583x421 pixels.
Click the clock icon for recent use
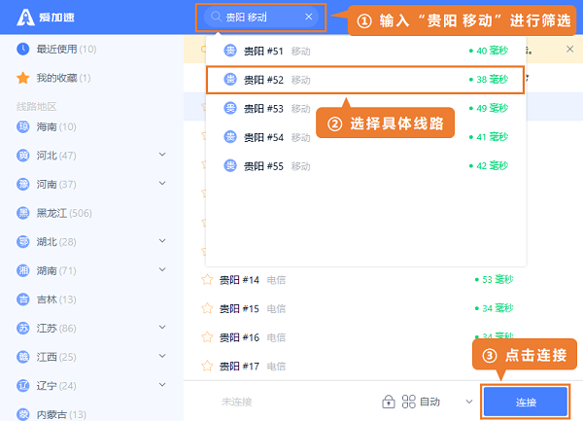point(23,49)
